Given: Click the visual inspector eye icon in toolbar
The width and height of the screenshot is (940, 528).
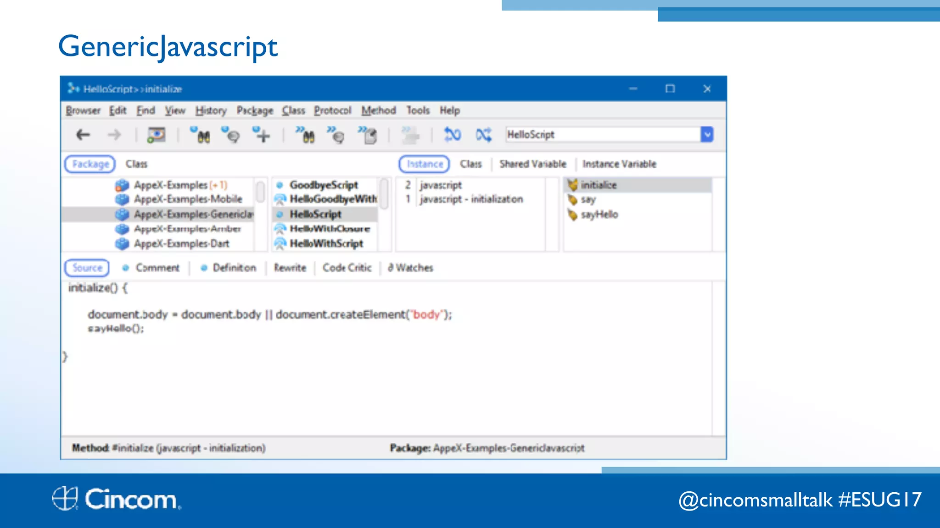Looking at the screenshot, I should [x=156, y=135].
